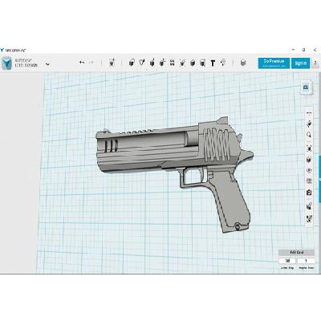Open the Primitives tool menu
The image size is (321, 321).
pyautogui.click(x=132, y=63)
